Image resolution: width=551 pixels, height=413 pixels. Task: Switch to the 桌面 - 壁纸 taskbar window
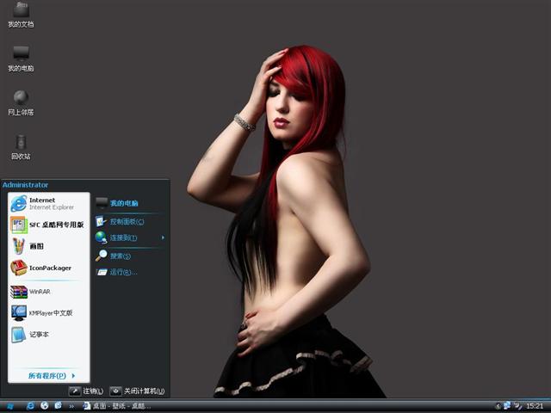[x=117, y=406]
